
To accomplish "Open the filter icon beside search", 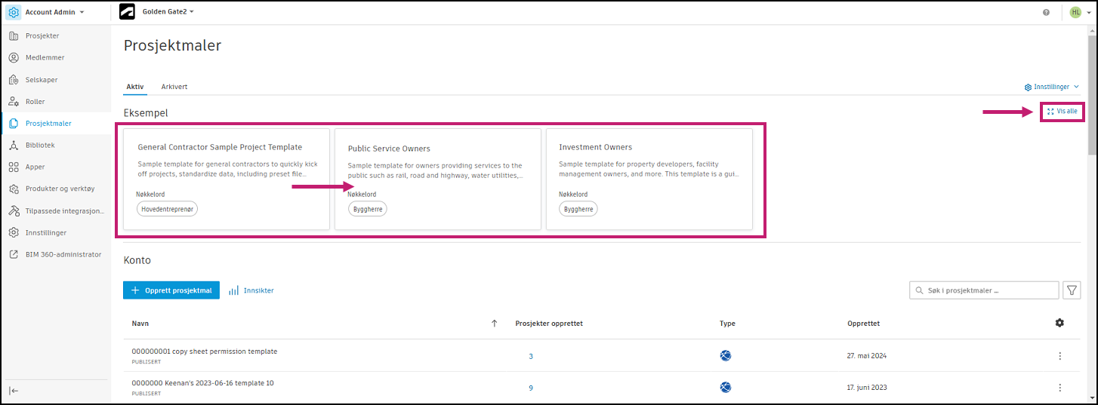I will [1072, 290].
